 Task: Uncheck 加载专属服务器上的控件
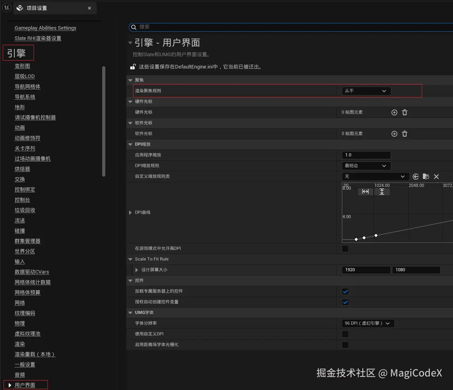click(345, 291)
